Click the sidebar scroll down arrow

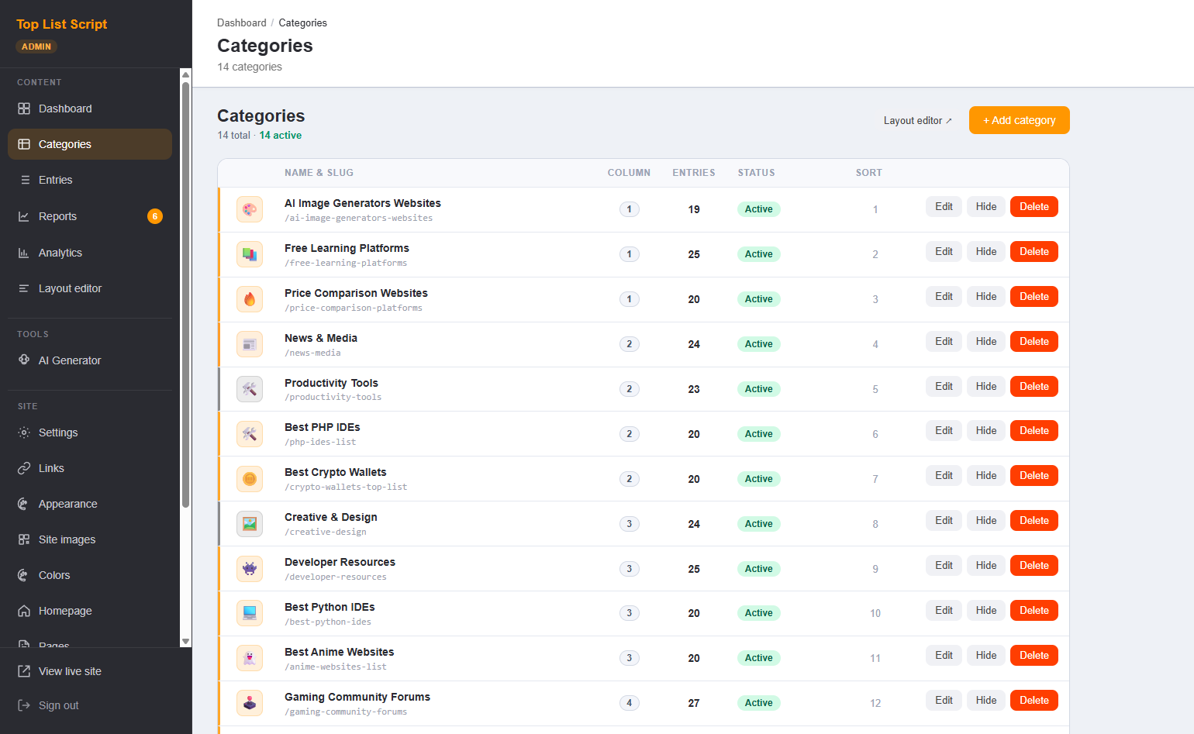(x=185, y=642)
